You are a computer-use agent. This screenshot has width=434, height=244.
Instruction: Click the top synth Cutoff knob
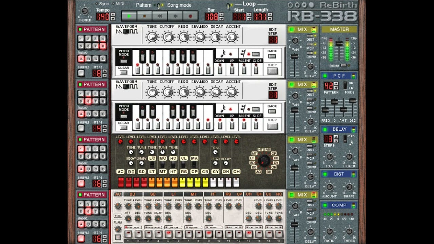tap(168, 37)
